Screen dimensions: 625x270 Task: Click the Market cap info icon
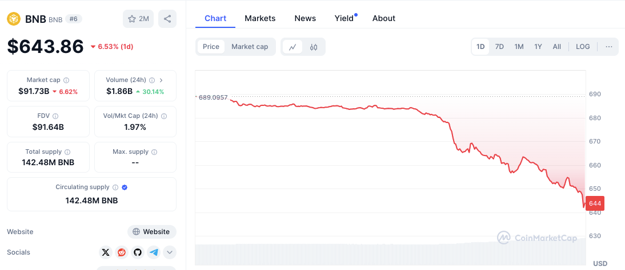pos(66,80)
